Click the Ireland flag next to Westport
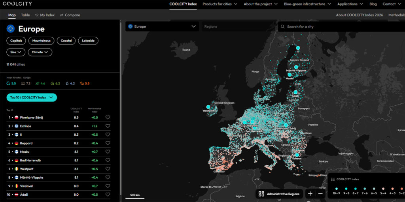 click(x=17, y=169)
